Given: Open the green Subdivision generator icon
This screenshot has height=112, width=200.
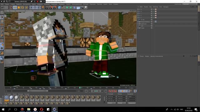Looking at the screenshot, I should point(67,7).
